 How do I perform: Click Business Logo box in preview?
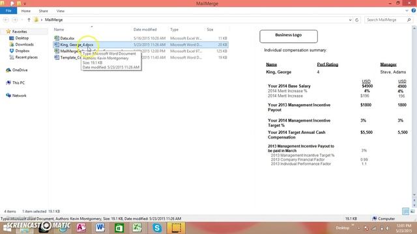point(289,36)
